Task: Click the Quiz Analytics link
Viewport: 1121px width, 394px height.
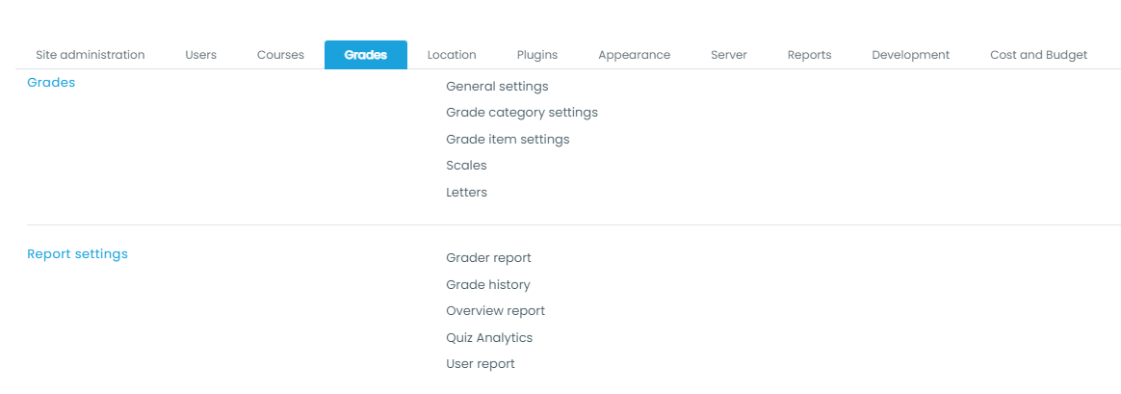Action: 488,338
